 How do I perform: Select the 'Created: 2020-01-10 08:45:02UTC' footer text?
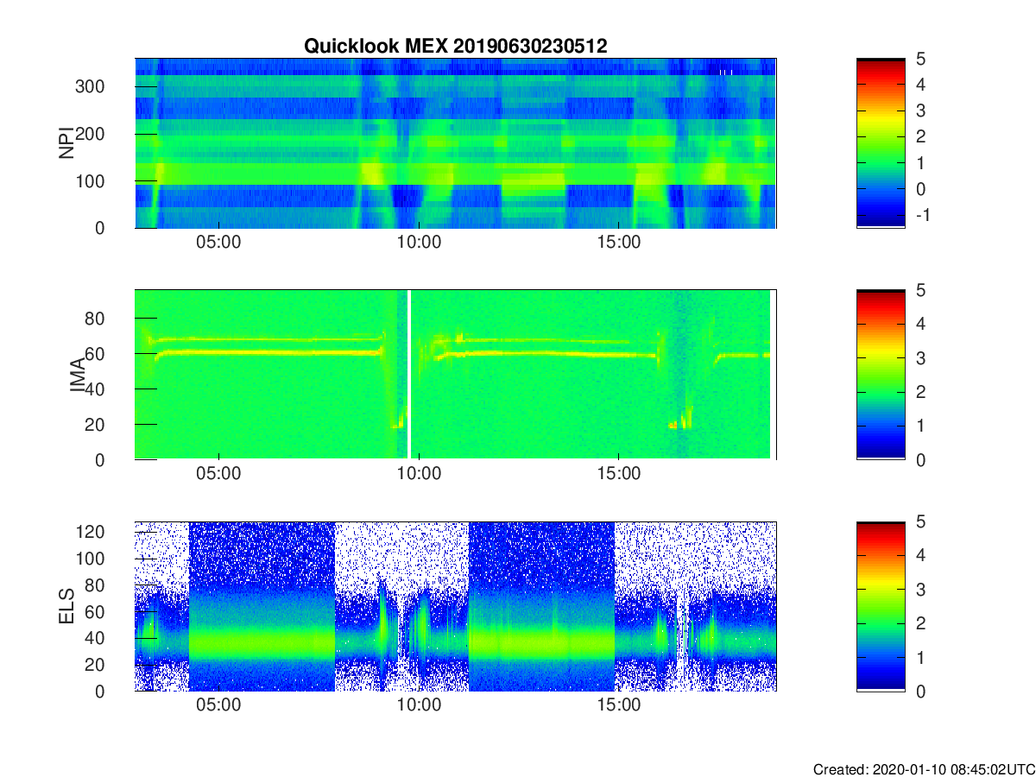(923, 769)
